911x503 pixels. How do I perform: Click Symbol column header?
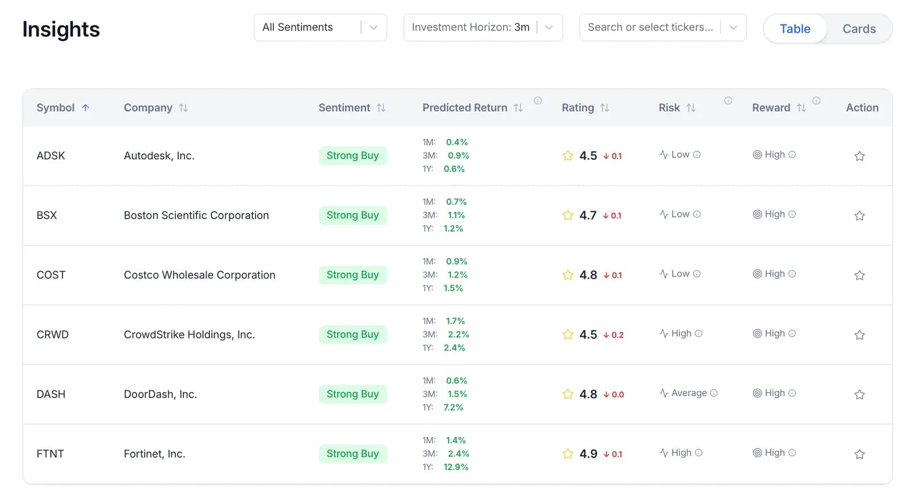[55, 108]
